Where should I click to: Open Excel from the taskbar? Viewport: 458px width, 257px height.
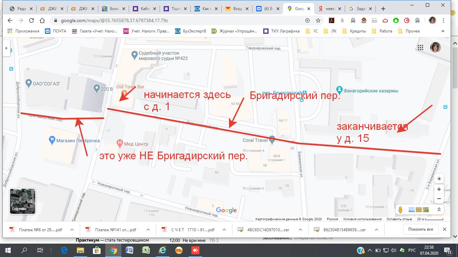146,250
